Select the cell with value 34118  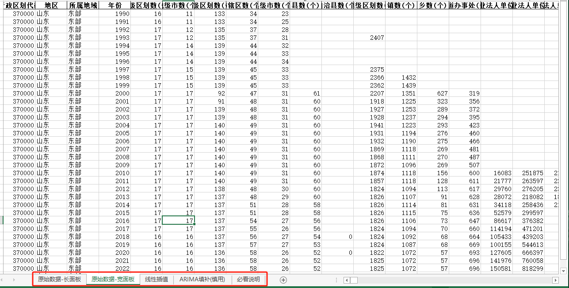[x=496, y=205]
